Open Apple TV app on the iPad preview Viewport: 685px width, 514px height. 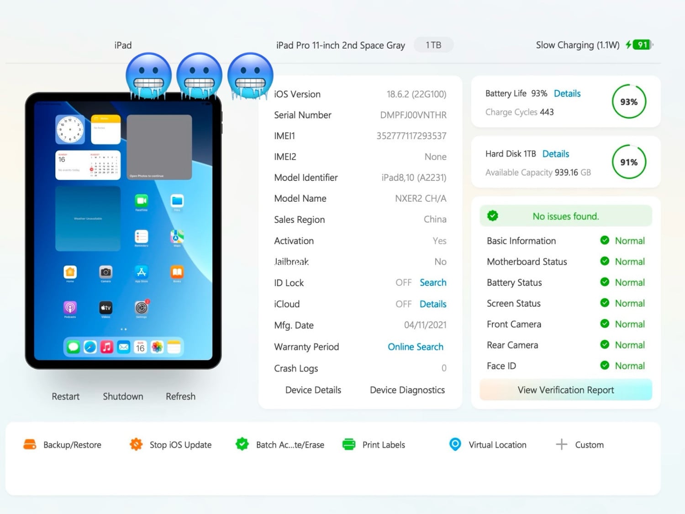click(x=106, y=308)
